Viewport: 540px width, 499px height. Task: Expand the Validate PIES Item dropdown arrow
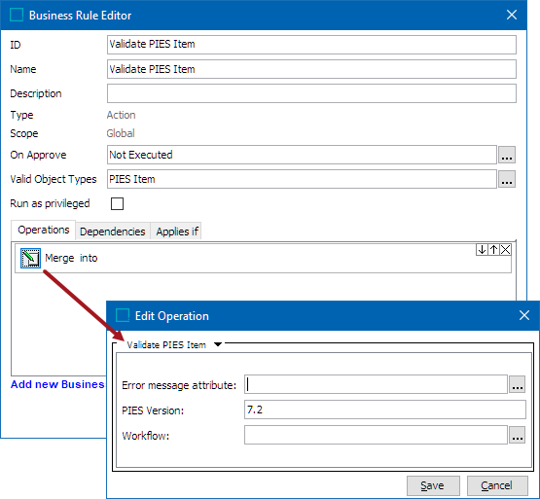[218, 344]
